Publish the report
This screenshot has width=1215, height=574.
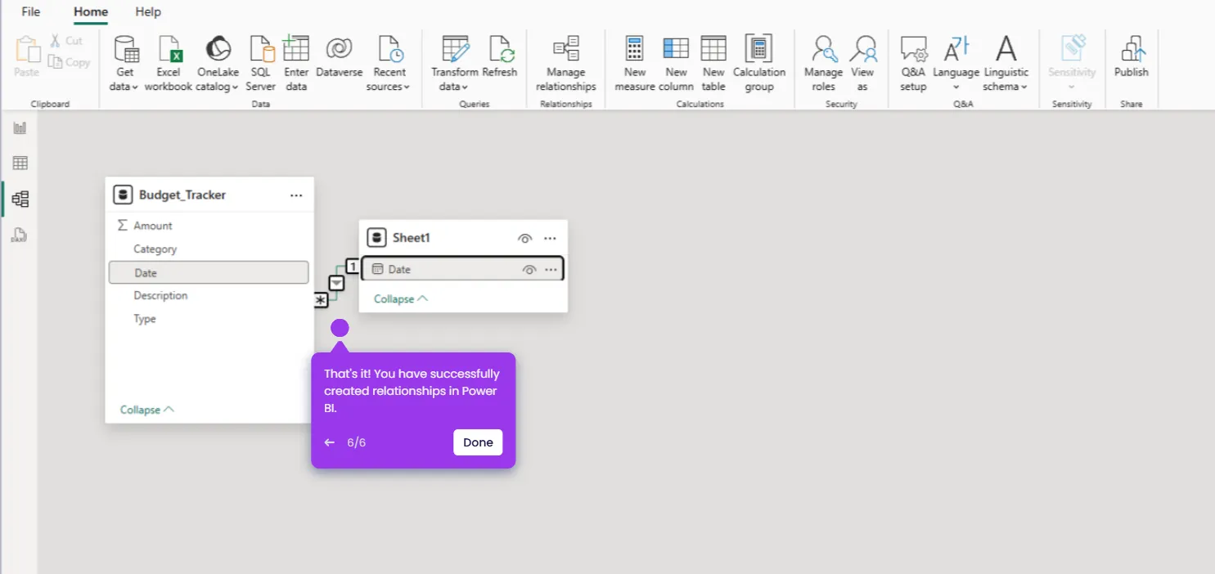pos(1132,57)
